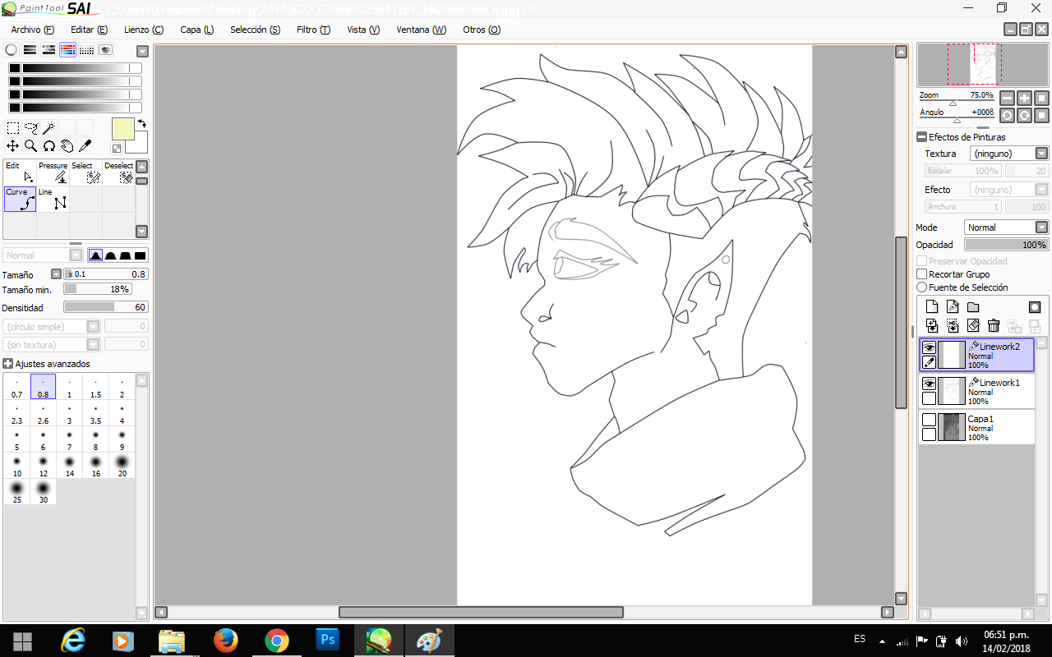Viewport: 1052px width, 657px height.
Task: Rotate canvas counterclockwise button
Action: pyautogui.click(x=1008, y=115)
